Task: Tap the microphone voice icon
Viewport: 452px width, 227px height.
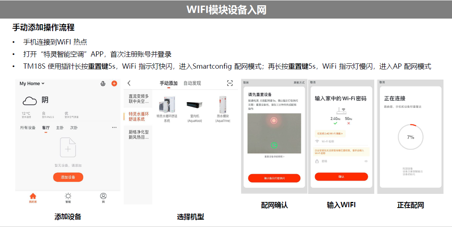Action: click(x=102, y=84)
